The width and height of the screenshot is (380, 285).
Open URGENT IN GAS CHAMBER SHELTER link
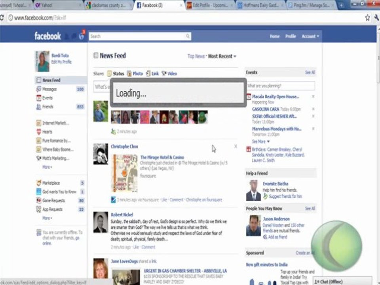tap(185, 271)
